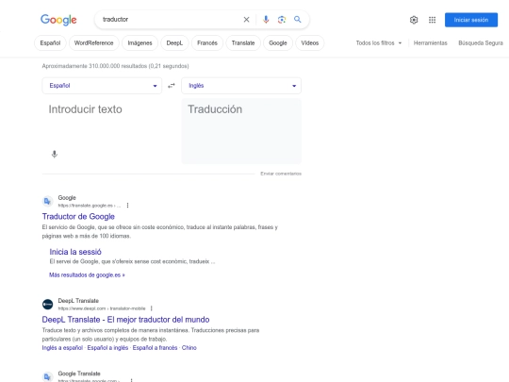Image resolution: width=509 pixels, height=382 pixels.
Task: Open Búsqueda Segura settings
Action: coord(481,42)
